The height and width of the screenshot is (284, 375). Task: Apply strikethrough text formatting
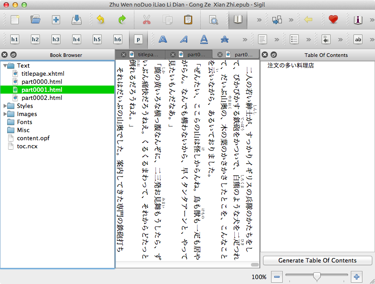224,39
